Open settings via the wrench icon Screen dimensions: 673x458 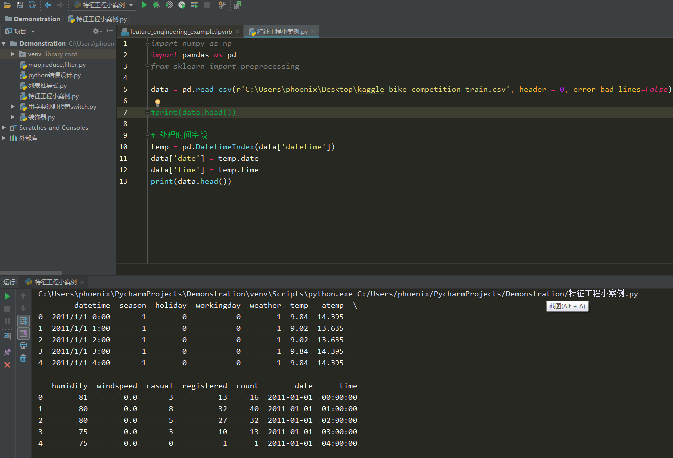[x=223, y=5]
